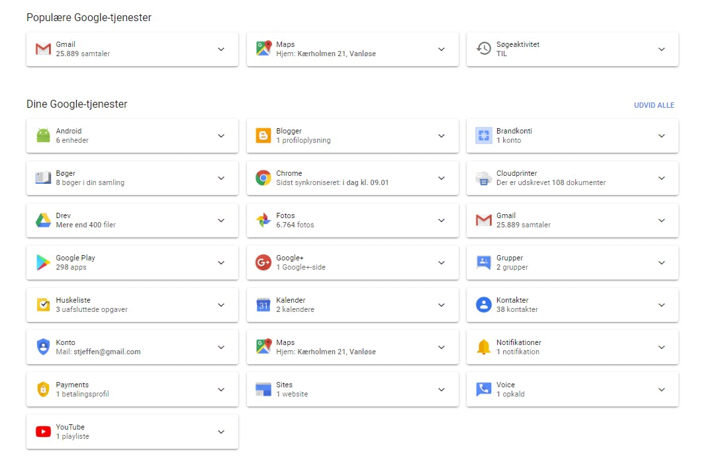Click 'Der er udskrevet 108 dokumenter' text

coord(551,182)
